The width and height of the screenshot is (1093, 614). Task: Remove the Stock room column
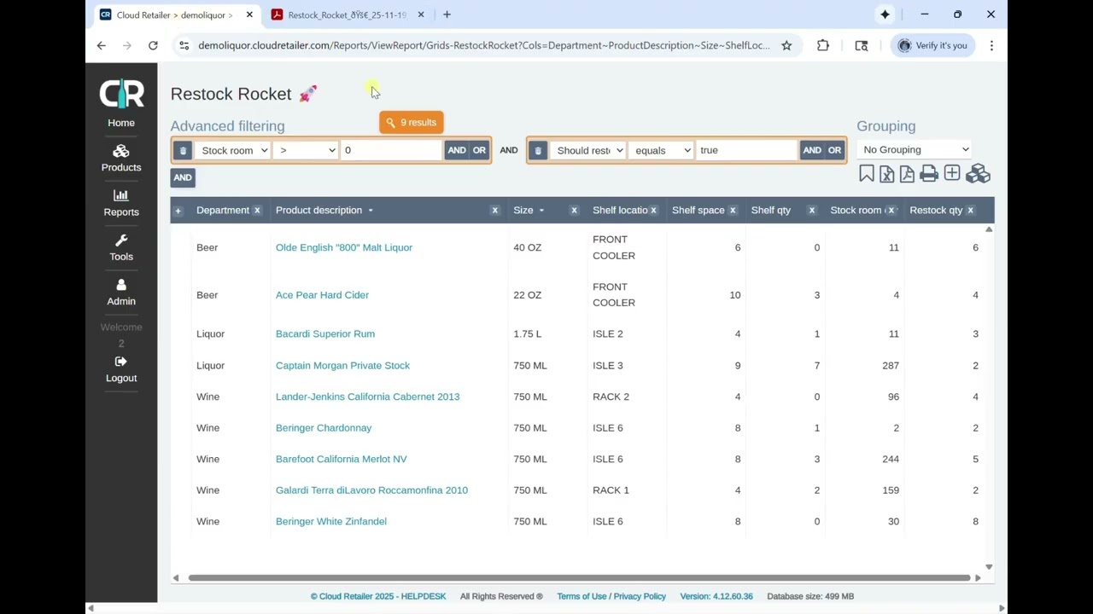(x=891, y=211)
